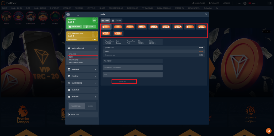Focus the TETHER USDT TRC20 Adresi field
274x136 pixels.
pos(133,67)
